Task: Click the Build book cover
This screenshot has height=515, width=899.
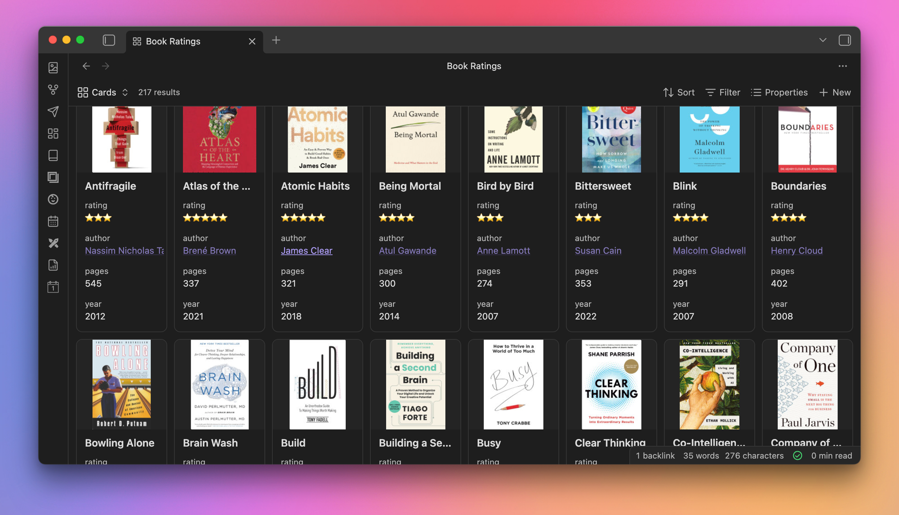Action: click(317, 384)
